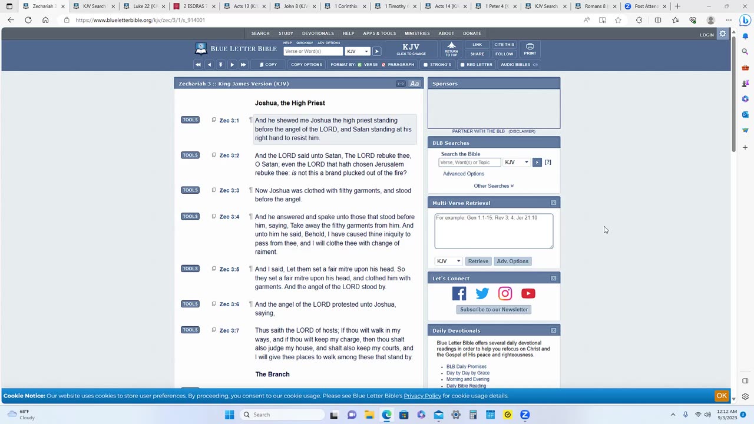Open BLB Searches KJV version dropdown
This screenshot has width=754, height=424.
click(x=517, y=162)
